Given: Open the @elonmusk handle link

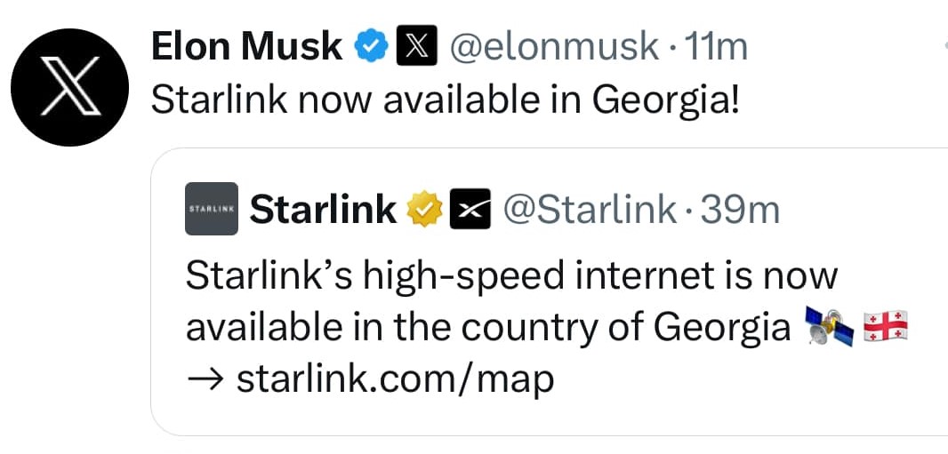Looking at the screenshot, I should click(555, 46).
